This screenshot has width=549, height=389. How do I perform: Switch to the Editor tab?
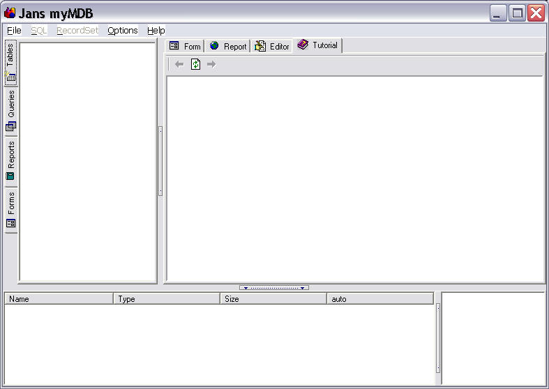(271, 46)
